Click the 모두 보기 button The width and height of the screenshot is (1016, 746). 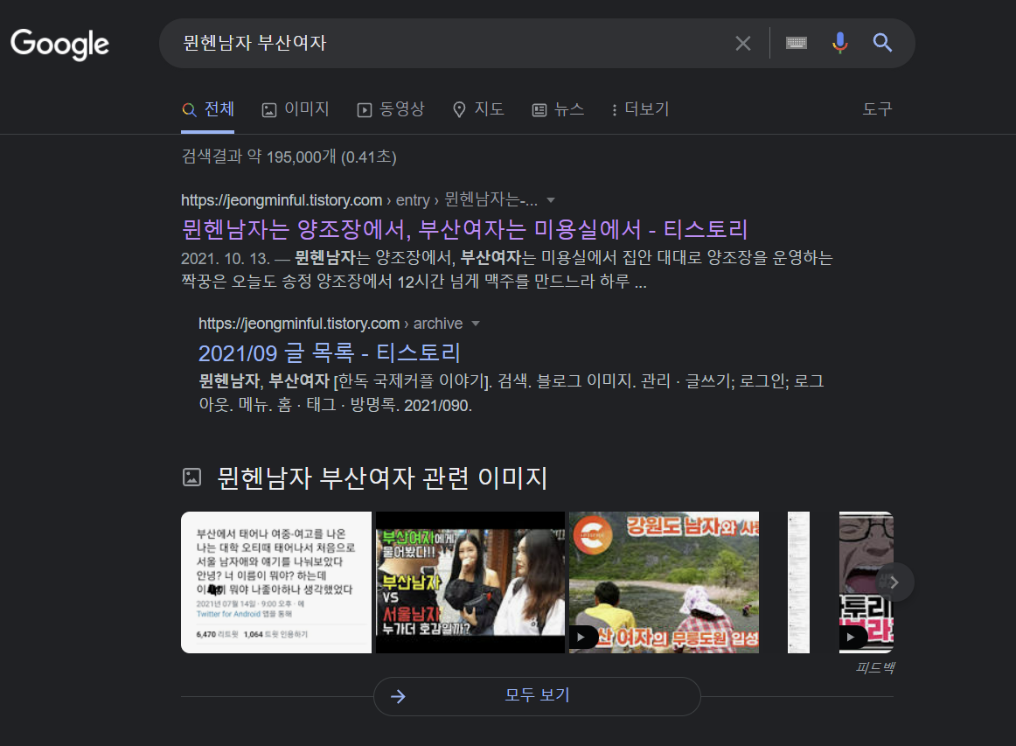point(537,696)
